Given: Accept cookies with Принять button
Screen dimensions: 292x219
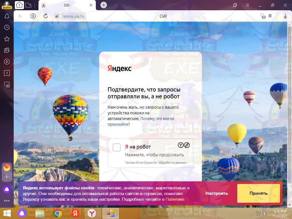Looking at the screenshot, I should pos(258,193).
